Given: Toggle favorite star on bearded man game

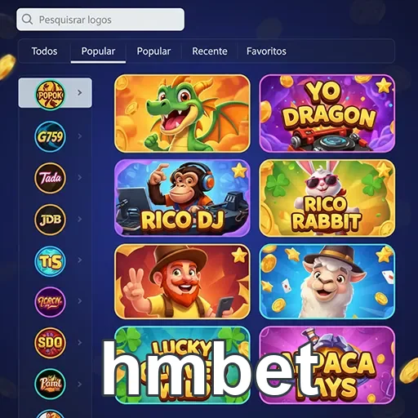Looking at the screenshot, I should pyautogui.click(x=239, y=255).
